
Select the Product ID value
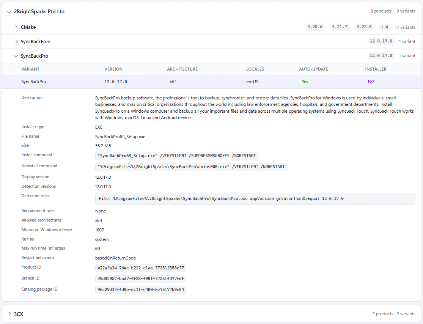pyautogui.click(x=140, y=268)
